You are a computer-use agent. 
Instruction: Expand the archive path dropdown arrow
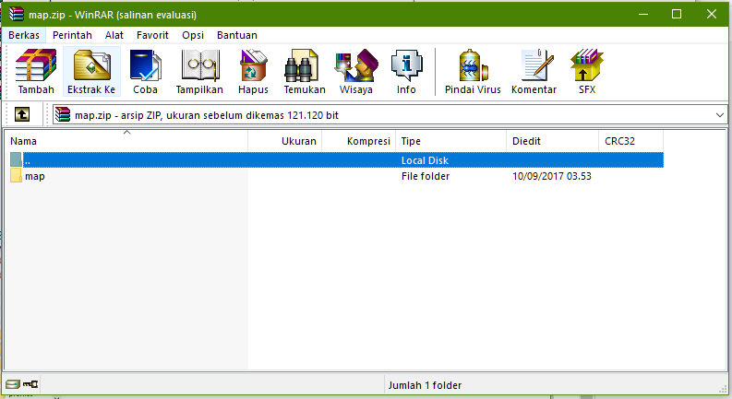coord(719,114)
